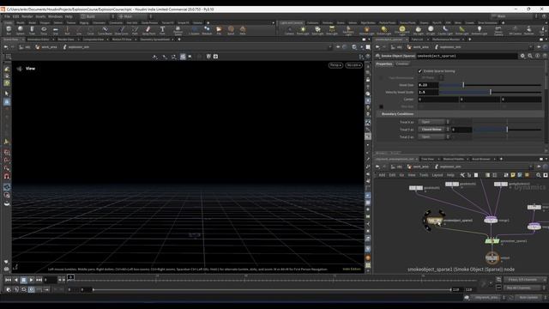This screenshot has width=549, height=309.
Task: Select the Sky Light shelf tool
Action: (x=418, y=31)
